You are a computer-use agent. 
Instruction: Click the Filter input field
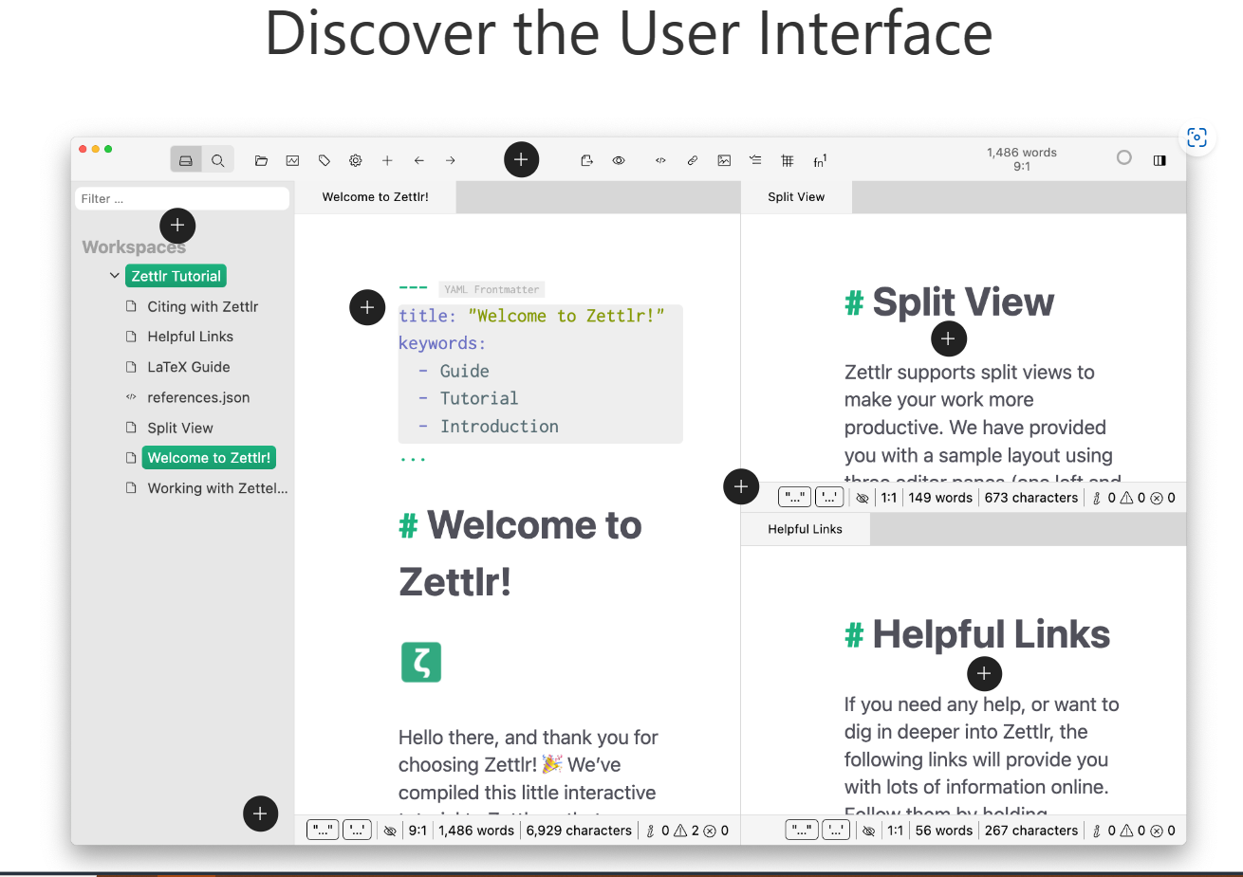tap(182, 198)
